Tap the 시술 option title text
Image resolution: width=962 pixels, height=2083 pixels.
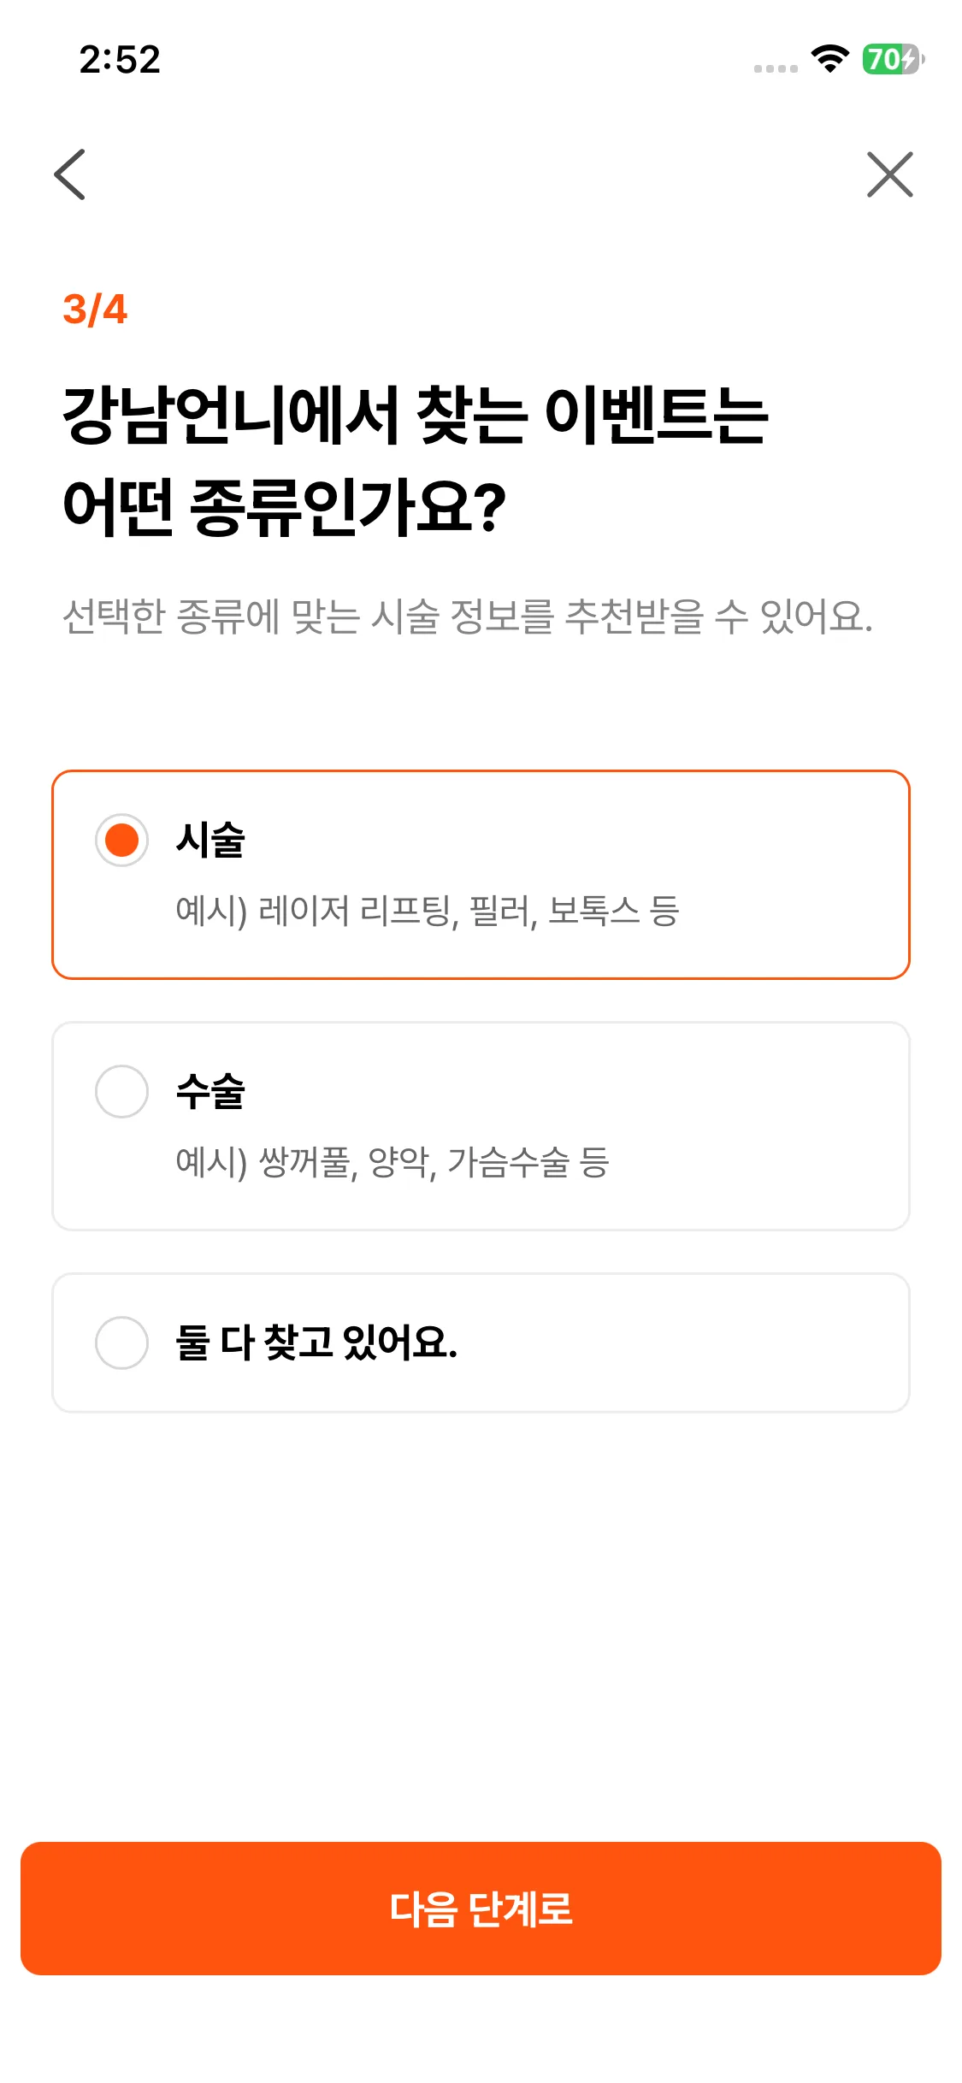210,840
